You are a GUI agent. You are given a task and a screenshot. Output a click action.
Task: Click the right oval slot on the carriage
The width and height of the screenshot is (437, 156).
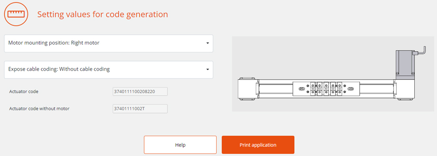[351, 89]
